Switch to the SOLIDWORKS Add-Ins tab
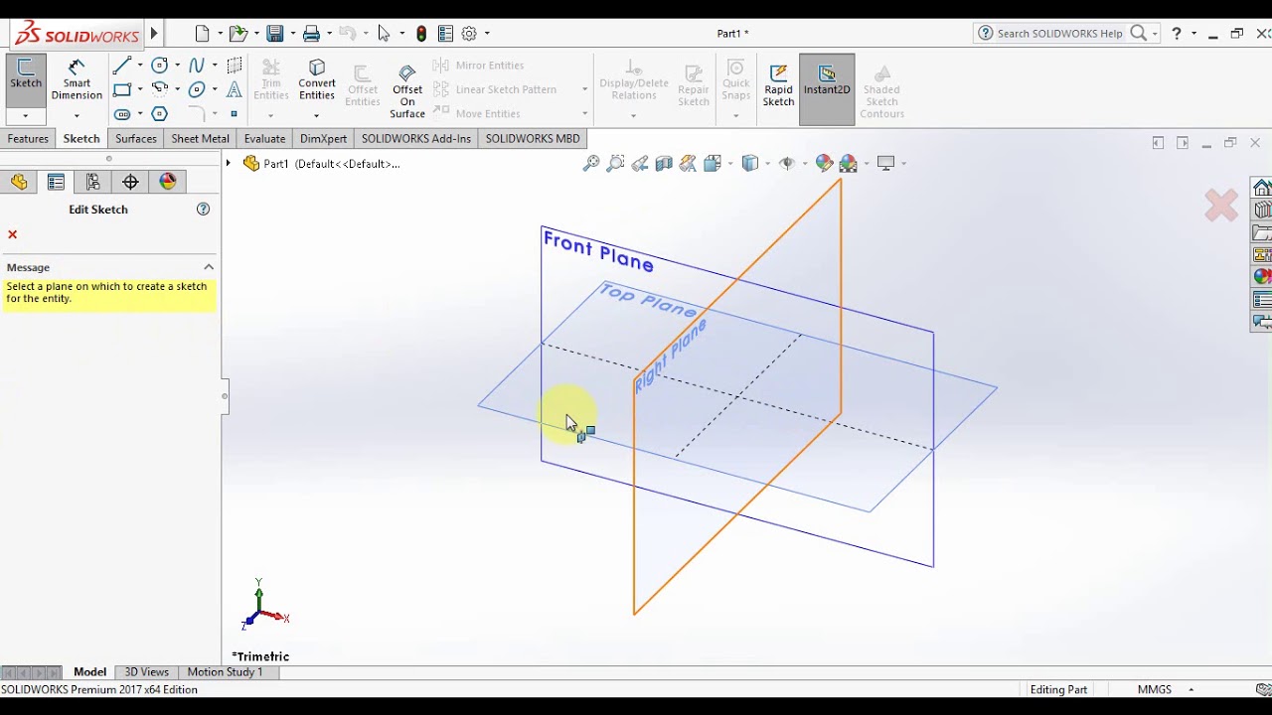1272x715 pixels. click(416, 139)
